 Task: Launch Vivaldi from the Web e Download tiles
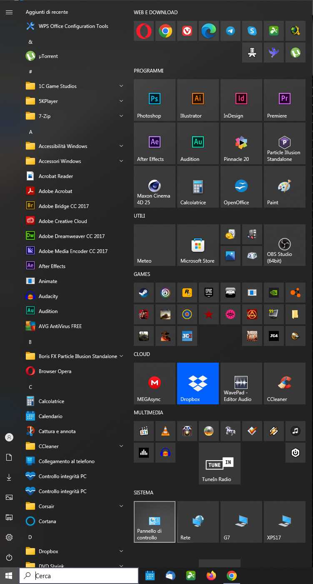187,31
